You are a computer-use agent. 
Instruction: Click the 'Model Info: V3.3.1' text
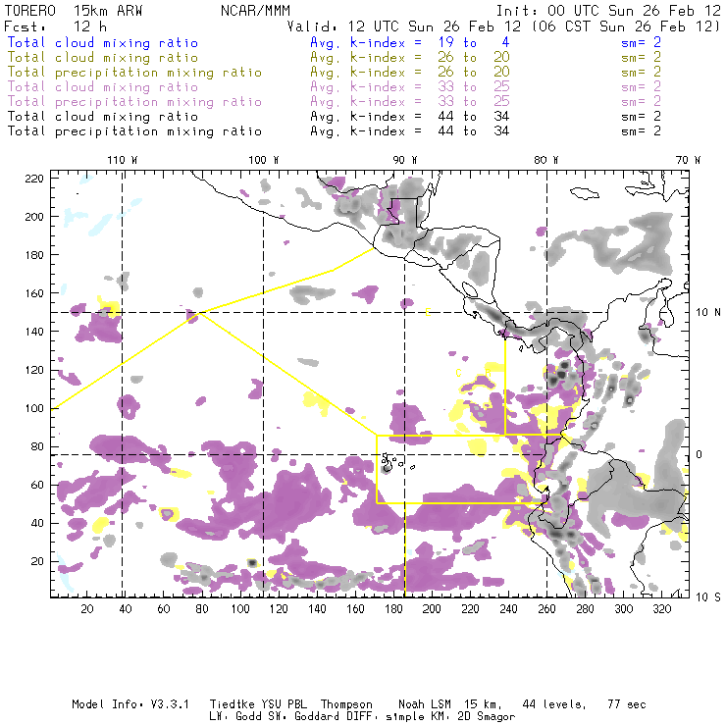130,704
